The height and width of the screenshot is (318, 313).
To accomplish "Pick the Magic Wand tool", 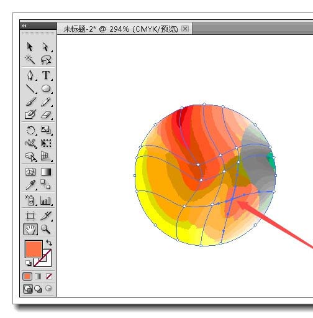I will pyautogui.click(x=30, y=60).
